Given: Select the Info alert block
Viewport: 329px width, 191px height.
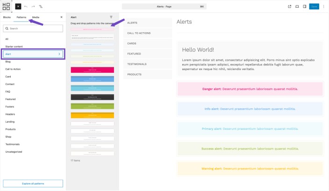Looking at the screenshot, I should point(250,109).
